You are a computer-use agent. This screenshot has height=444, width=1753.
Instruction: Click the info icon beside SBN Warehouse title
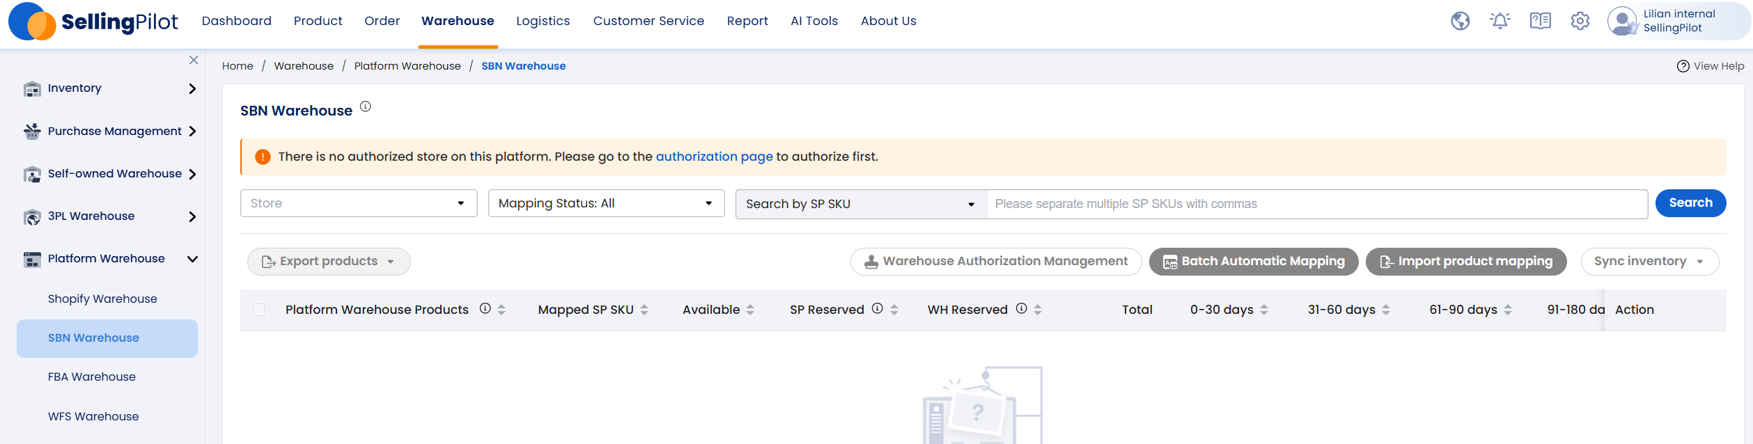click(366, 107)
